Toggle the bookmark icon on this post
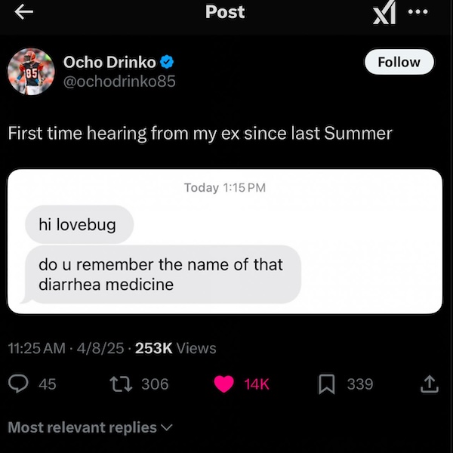 pyautogui.click(x=326, y=384)
